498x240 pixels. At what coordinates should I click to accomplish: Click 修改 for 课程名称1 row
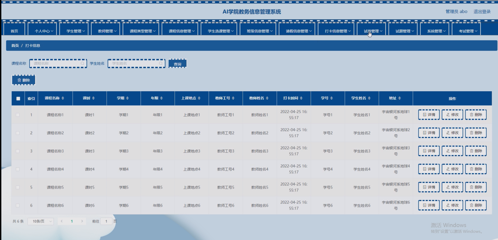pyautogui.click(x=452, y=115)
